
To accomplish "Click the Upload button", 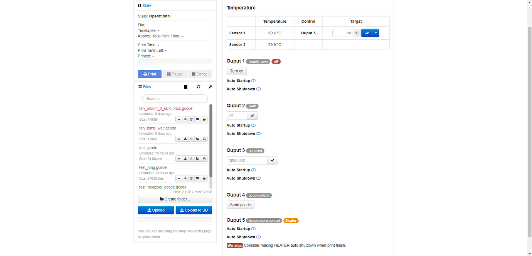I will (156, 210).
